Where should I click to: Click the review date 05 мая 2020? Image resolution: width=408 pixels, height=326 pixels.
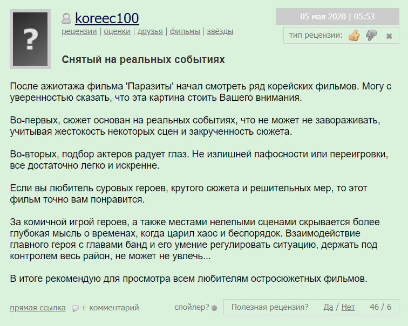point(323,17)
